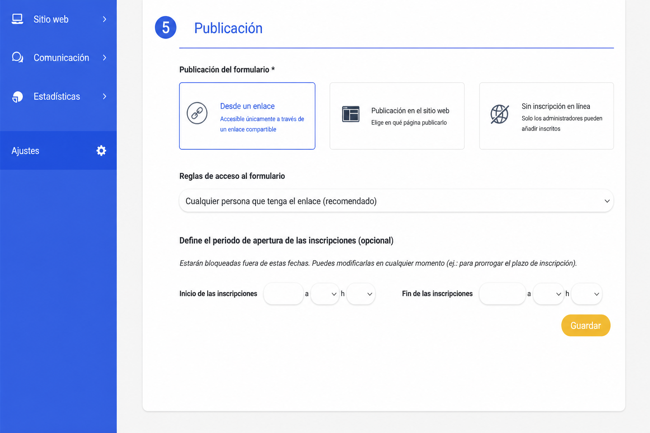This screenshot has height=433, width=650.
Task: Click the Publicación section heading
Action: click(x=229, y=28)
